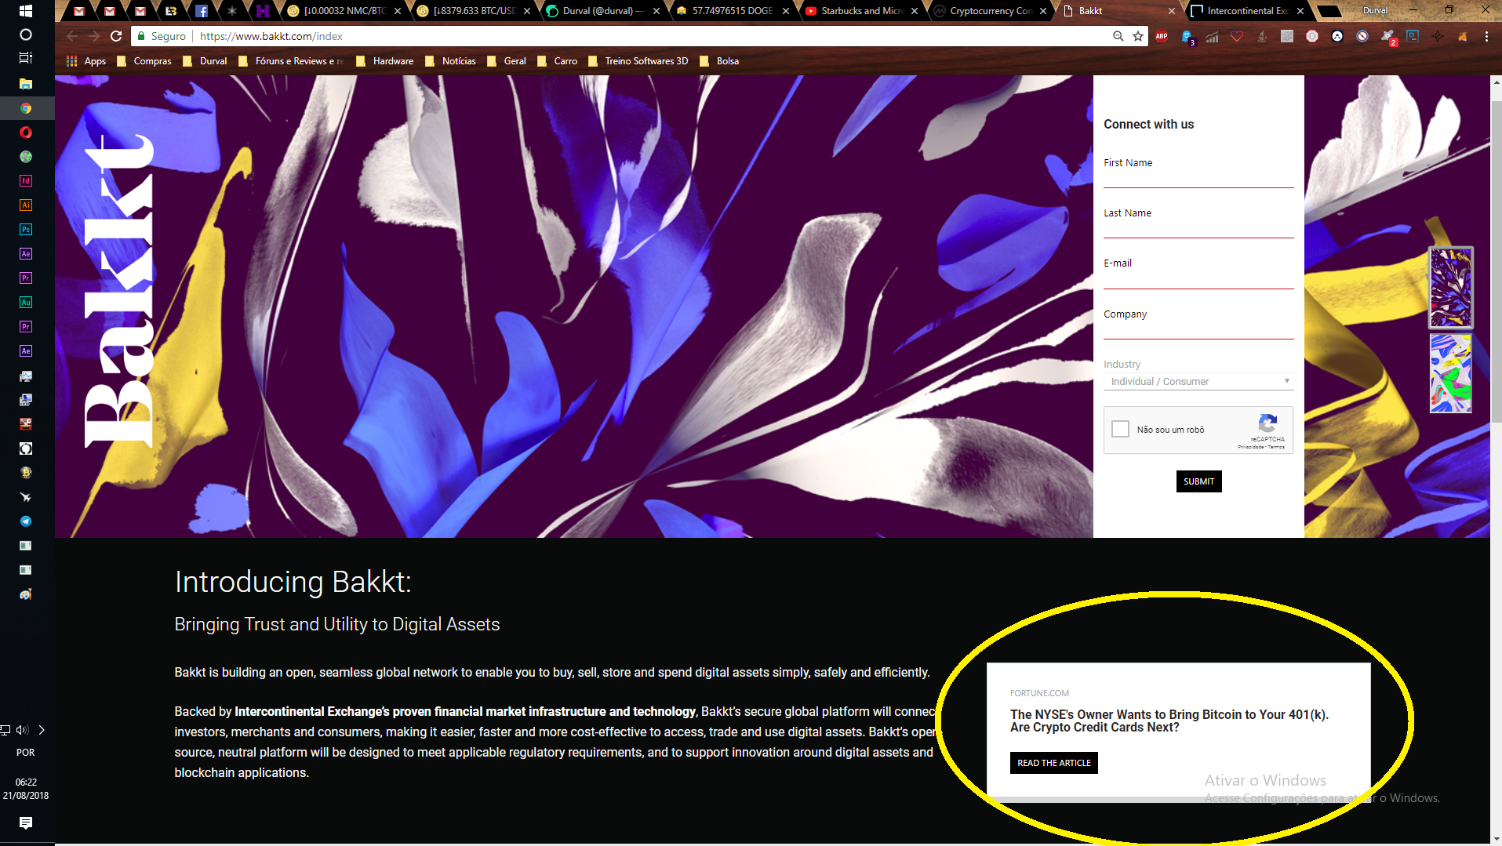
Task: Bookmark this page with the star
Action: point(1138,36)
